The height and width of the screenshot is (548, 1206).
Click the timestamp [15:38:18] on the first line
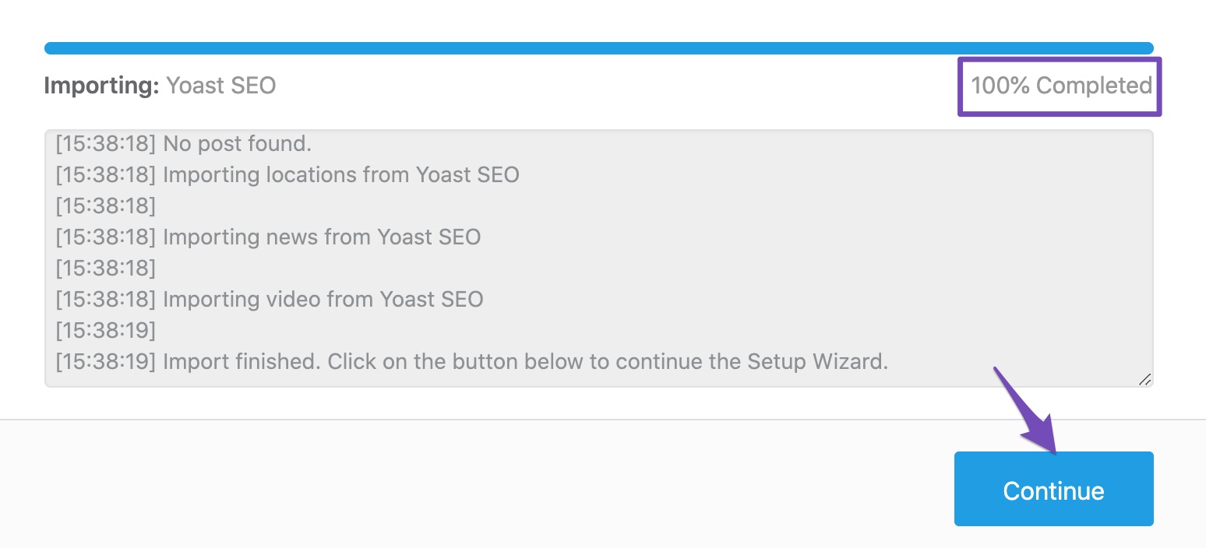tap(104, 143)
